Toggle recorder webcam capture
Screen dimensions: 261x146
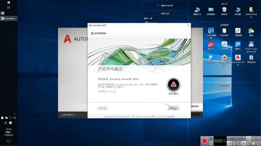tap(239, 143)
